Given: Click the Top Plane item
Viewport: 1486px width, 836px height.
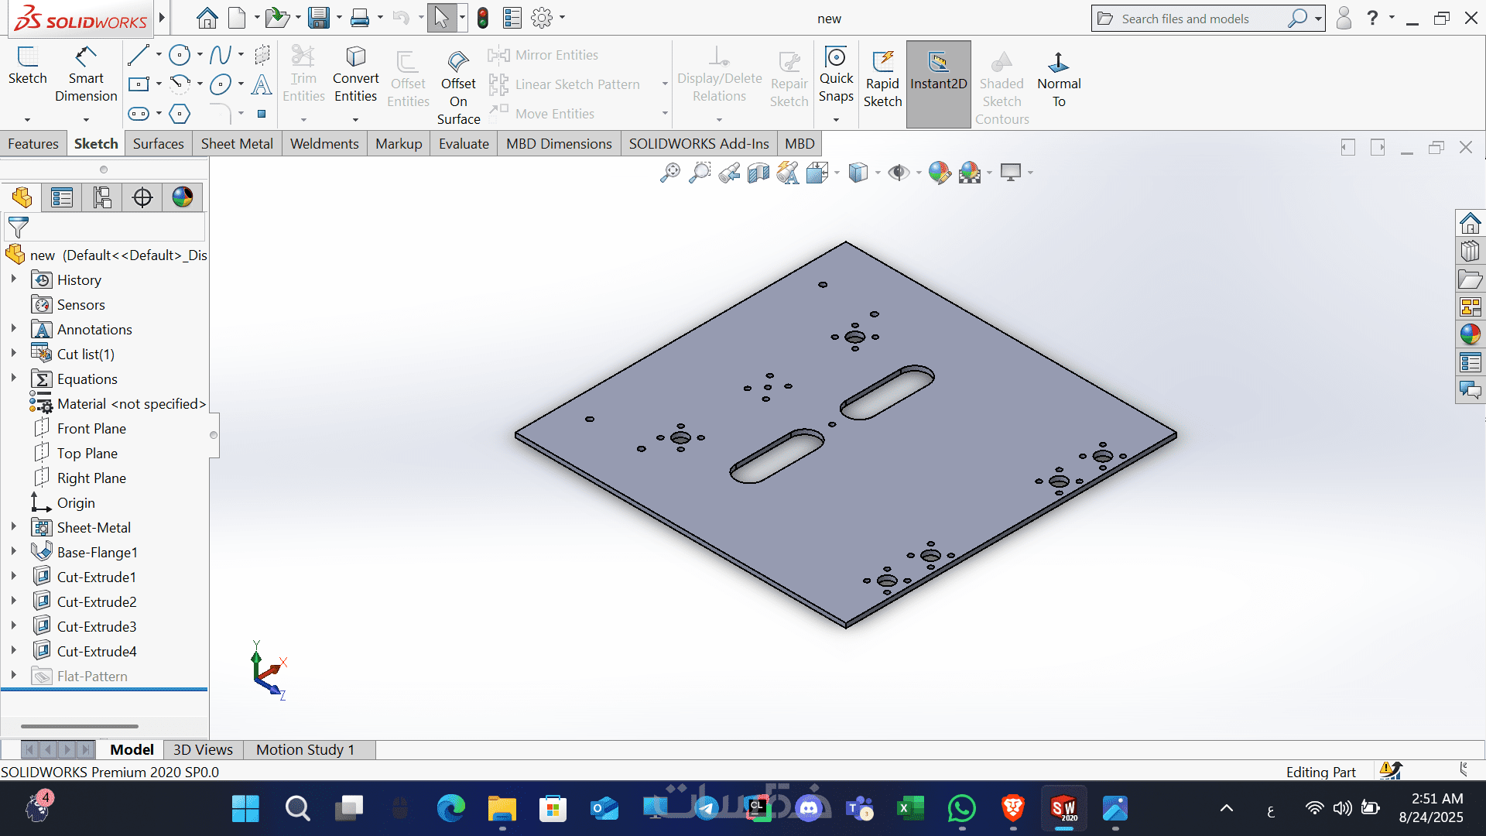Looking at the screenshot, I should coord(87,453).
